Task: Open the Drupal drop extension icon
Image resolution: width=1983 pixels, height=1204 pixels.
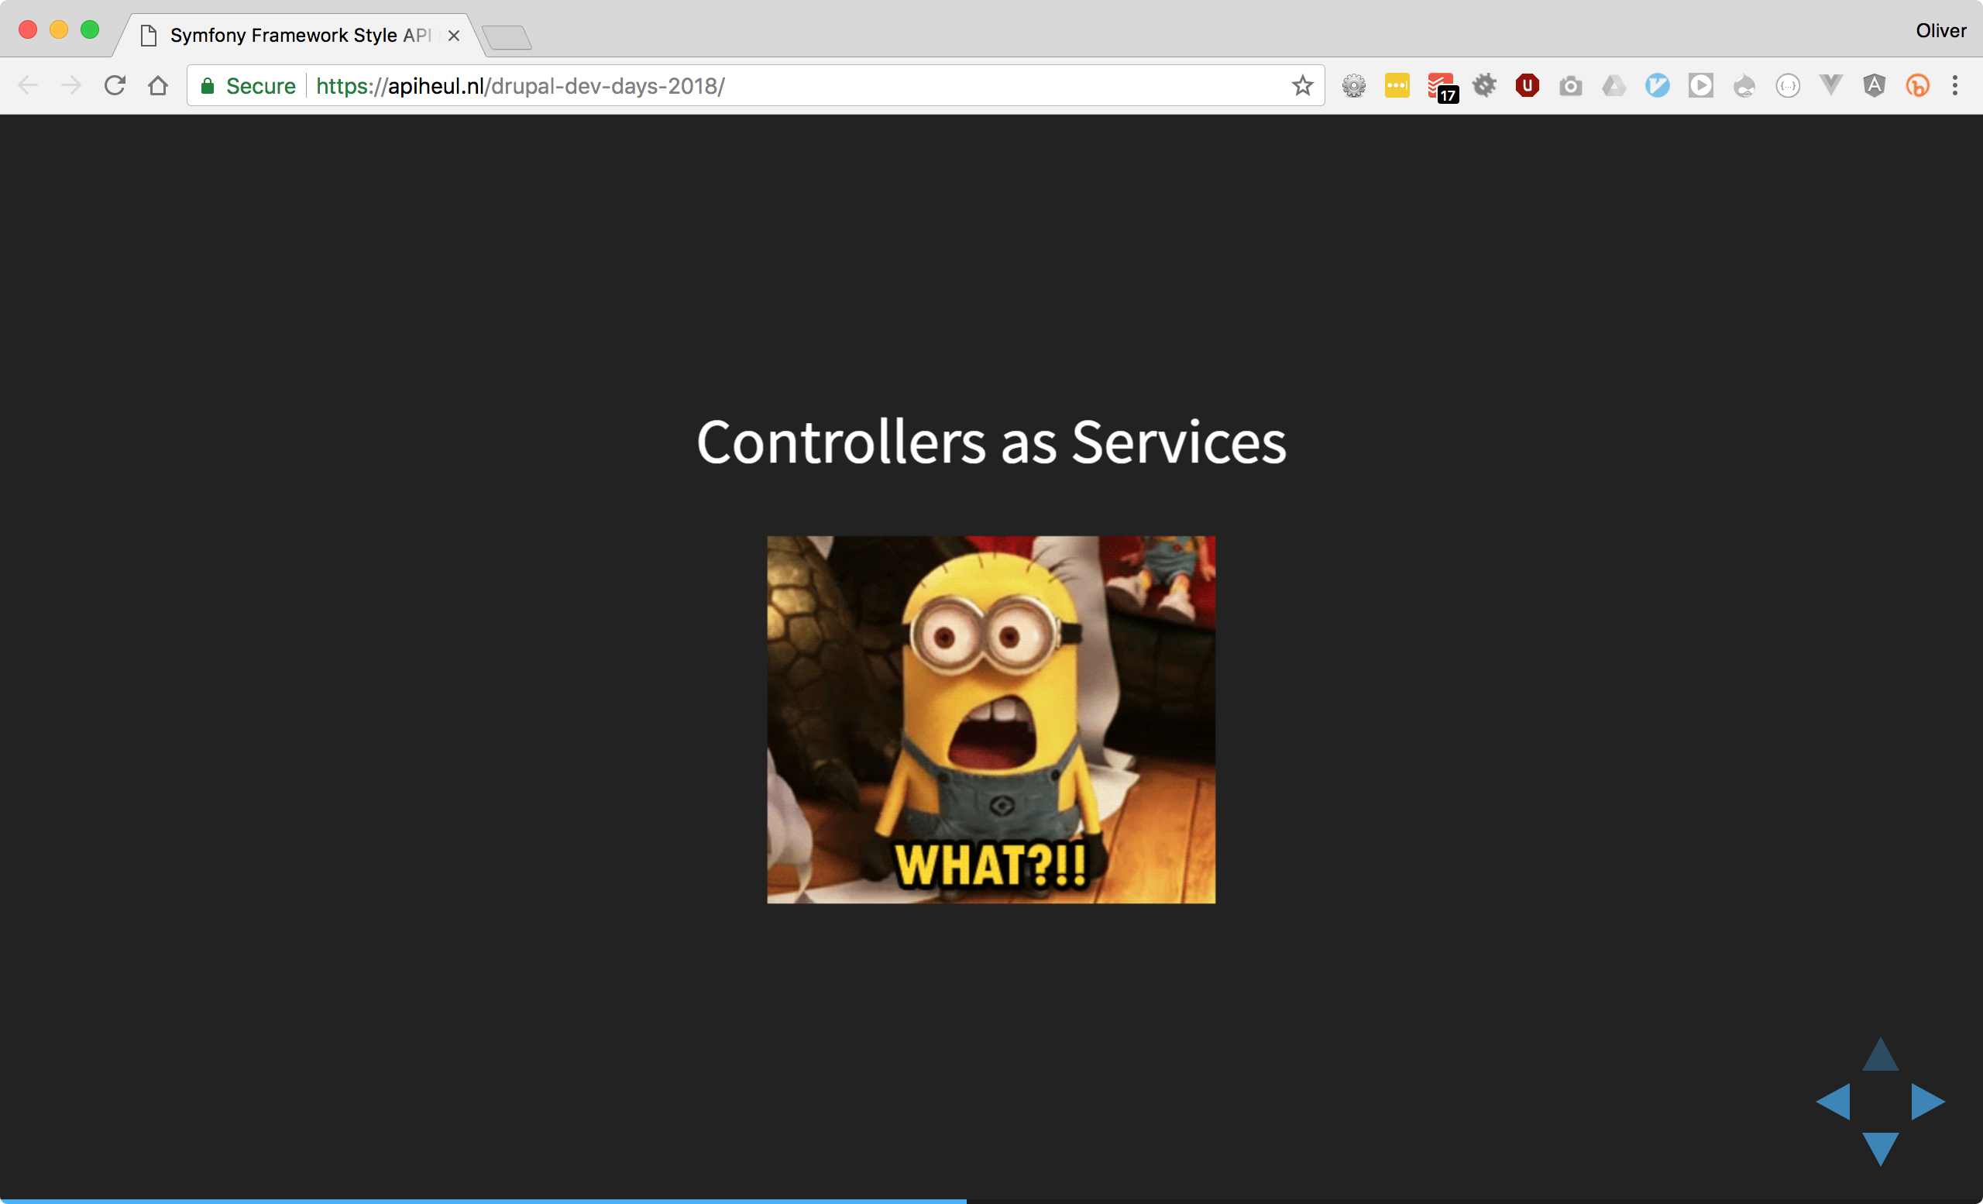Action: (1744, 85)
